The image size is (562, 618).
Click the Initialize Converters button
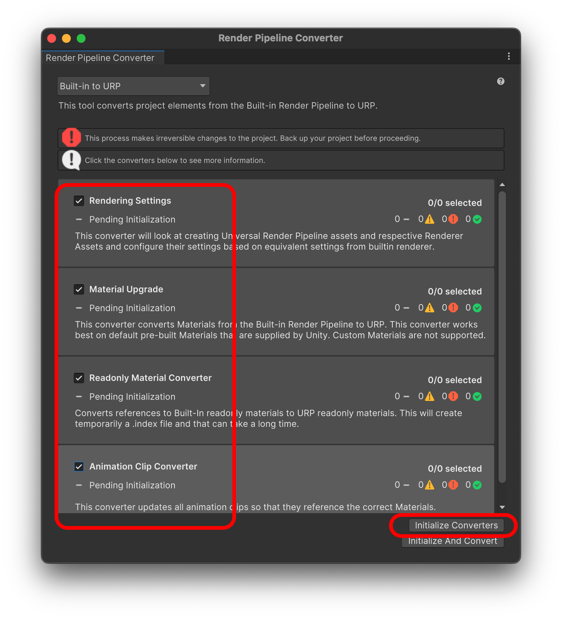[x=457, y=525]
